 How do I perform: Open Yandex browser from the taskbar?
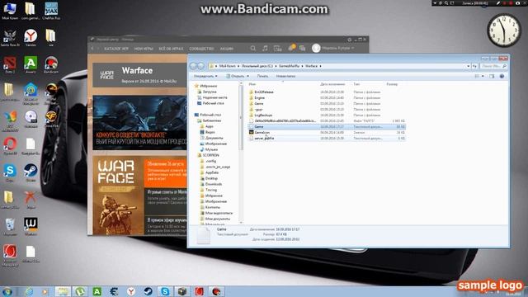coord(131,291)
